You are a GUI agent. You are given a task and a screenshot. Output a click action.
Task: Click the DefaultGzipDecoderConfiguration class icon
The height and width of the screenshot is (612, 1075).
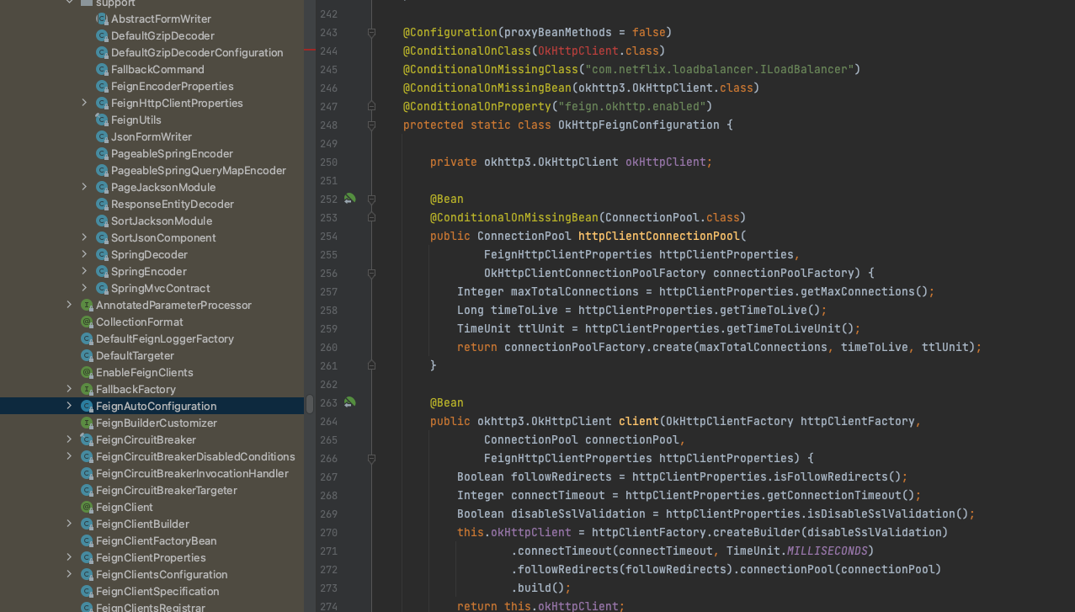(x=102, y=52)
